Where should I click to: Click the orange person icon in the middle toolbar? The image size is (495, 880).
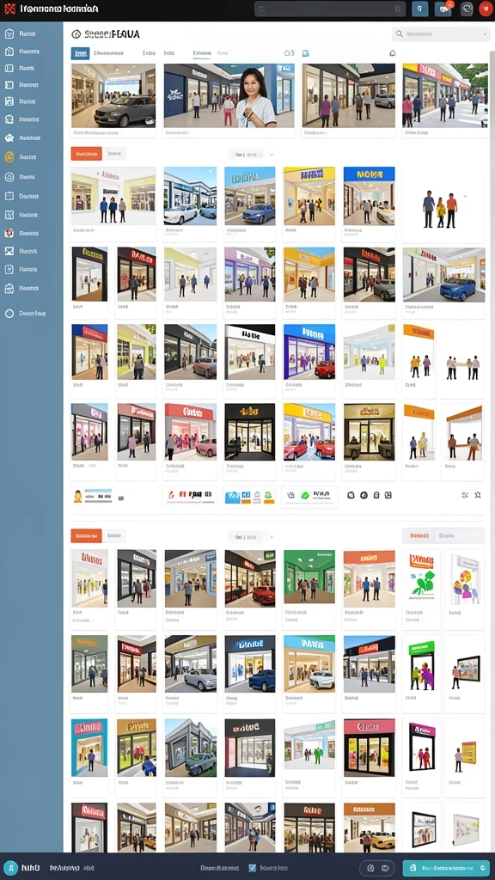pyautogui.click(x=78, y=496)
